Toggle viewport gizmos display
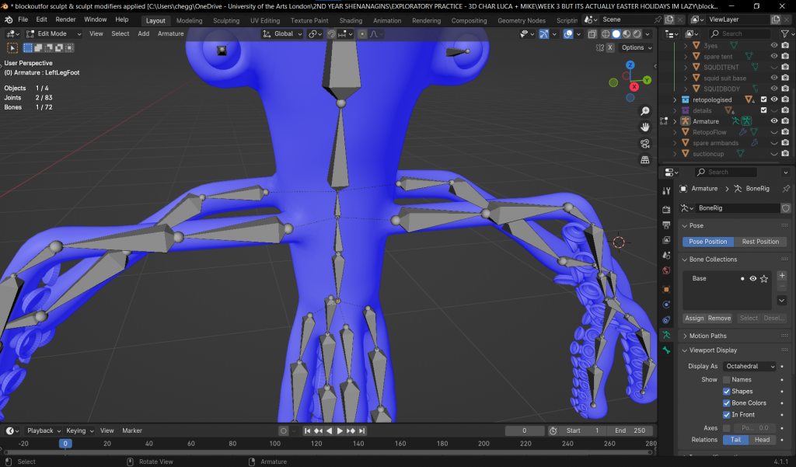 (543, 34)
